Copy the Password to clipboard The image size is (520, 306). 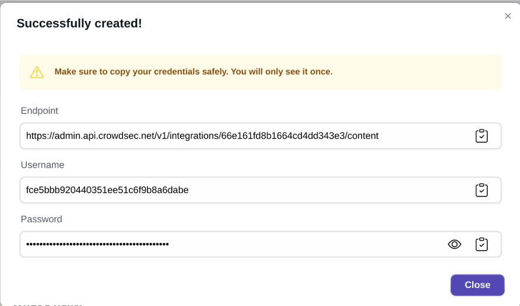click(482, 244)
